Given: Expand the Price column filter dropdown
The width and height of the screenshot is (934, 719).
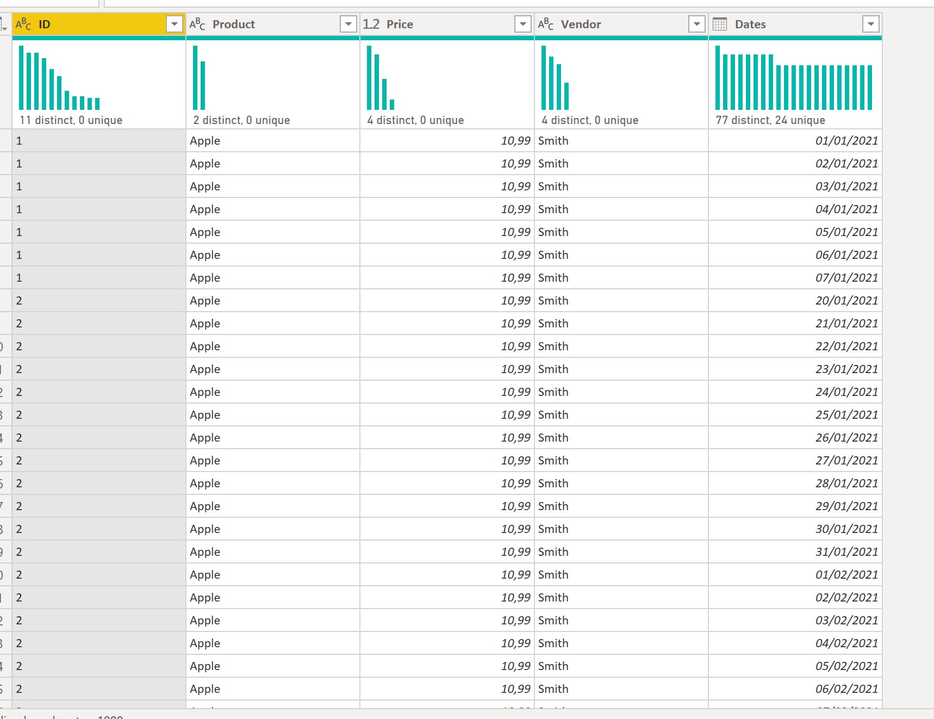Looking at the screenshot, I should pyautogui.click(x=523, y=24).
